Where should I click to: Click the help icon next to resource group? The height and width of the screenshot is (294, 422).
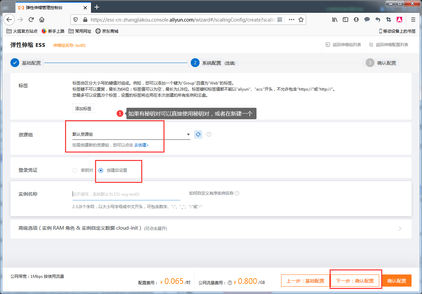[x=209, y=134]
